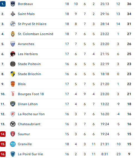Image resolution: width=135 pixels, height=158 pixels.
Task: Click the Dinan-Léhon dark crest
Action: 13,104
